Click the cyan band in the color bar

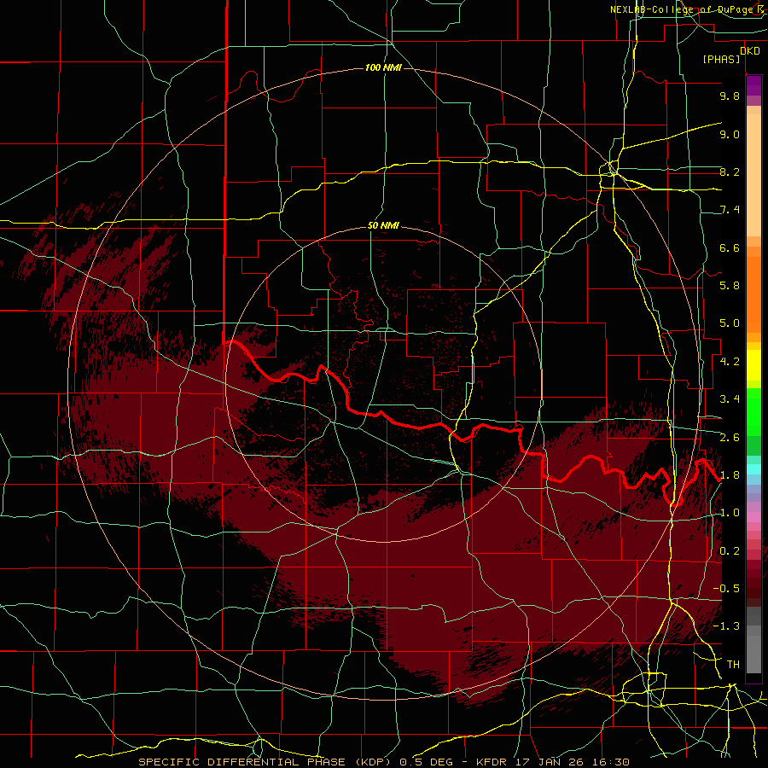click(753, 469)
